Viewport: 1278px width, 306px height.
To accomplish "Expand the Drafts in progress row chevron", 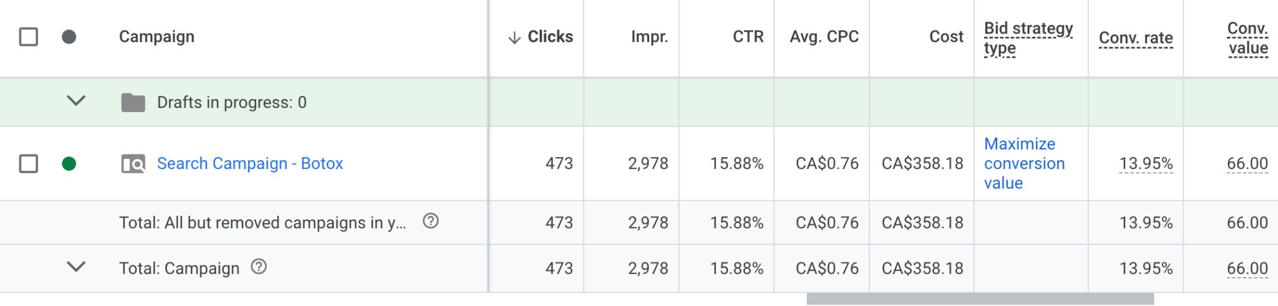I will tap(76, 100).
